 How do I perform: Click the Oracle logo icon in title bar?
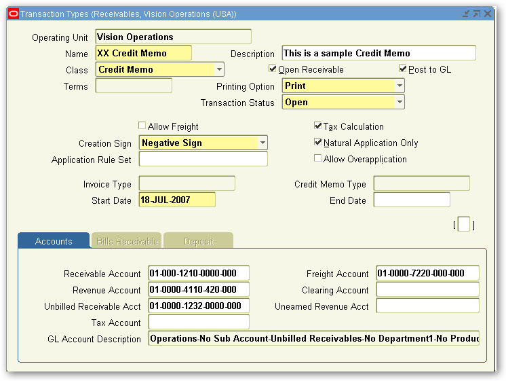[14, 14]
